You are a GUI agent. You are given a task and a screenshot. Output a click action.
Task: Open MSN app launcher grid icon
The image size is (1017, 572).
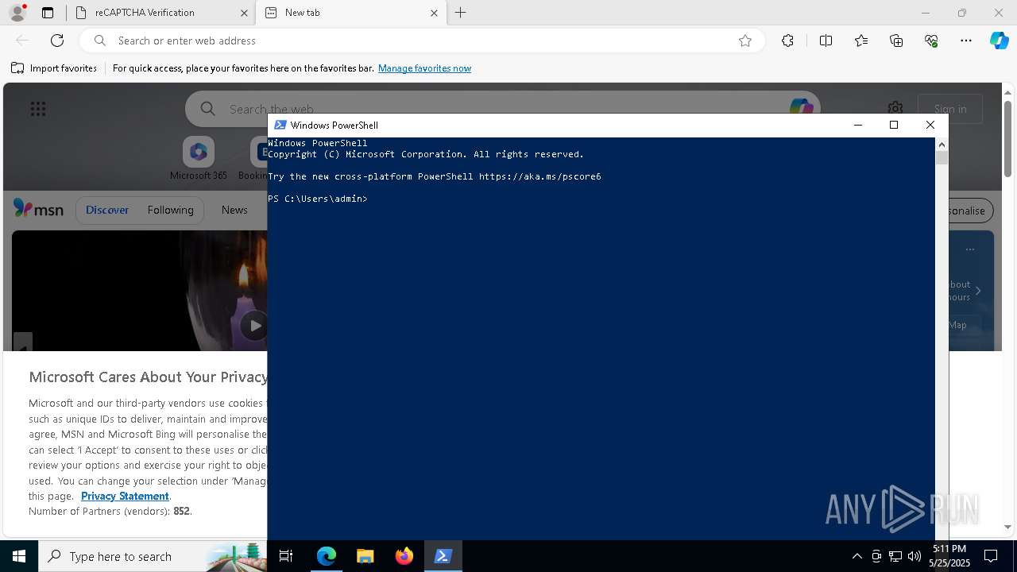[38, 109]
